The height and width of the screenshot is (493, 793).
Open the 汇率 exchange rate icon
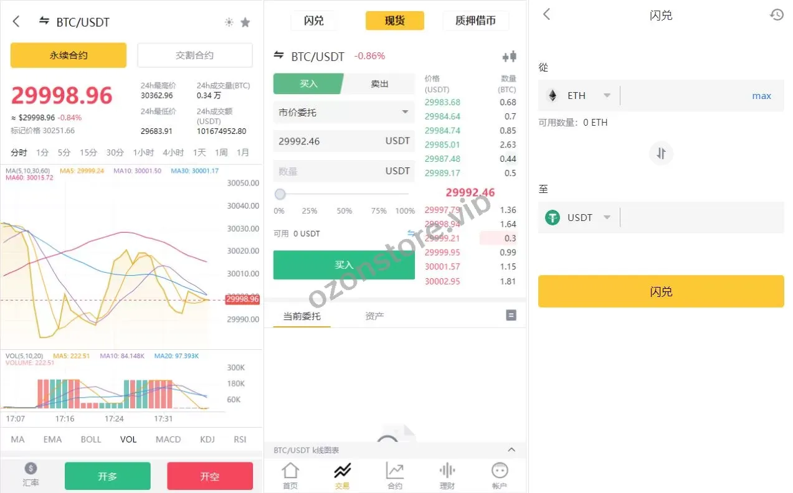click(x=31, y=475)
